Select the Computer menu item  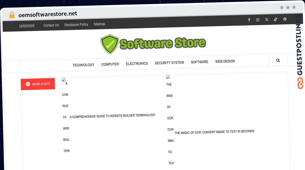[110, 64]
